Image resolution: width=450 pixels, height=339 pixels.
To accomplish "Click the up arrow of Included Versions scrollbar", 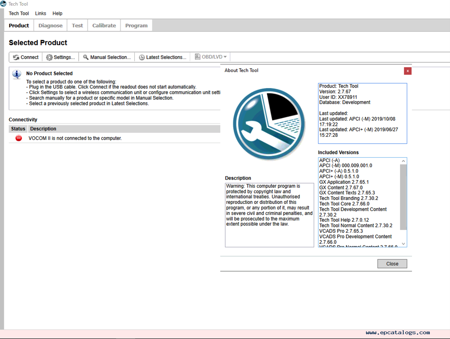I will (x=403, y=160).
